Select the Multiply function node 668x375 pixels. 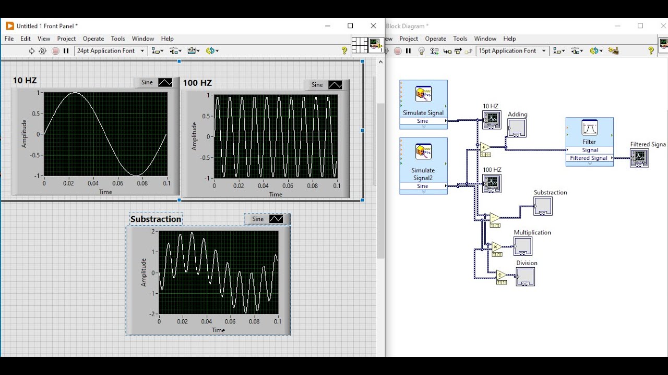point(496,247)
